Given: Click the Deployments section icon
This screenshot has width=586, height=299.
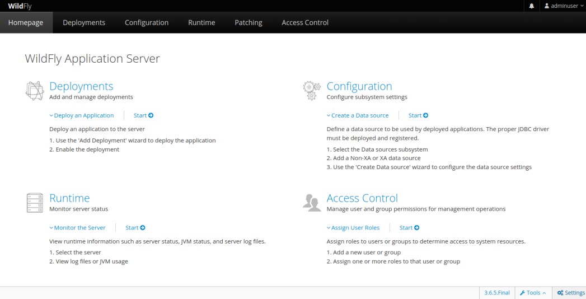Looking at the screenshot, I should pyautogui.click(x=34, y=91).
